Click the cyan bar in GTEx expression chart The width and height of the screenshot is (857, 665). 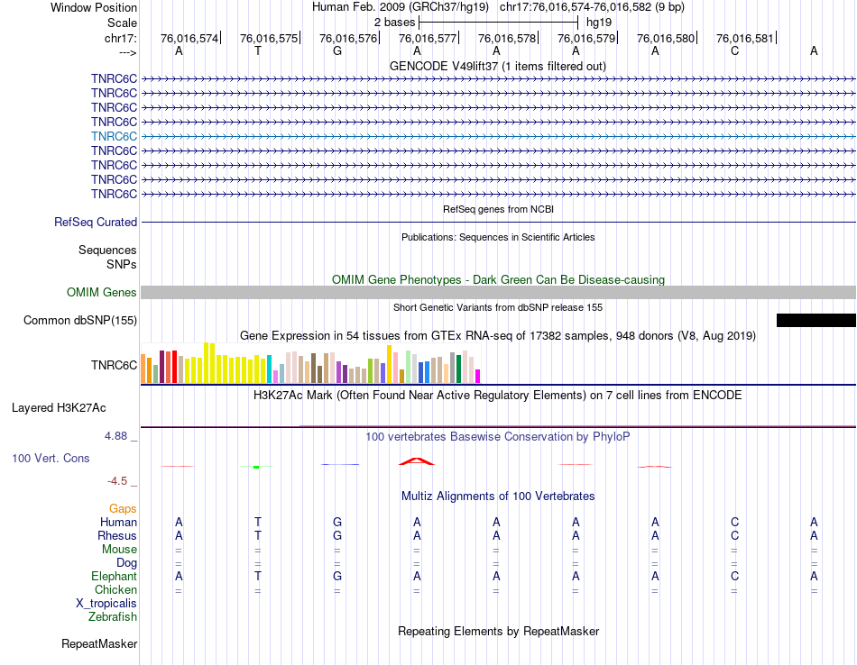click(269, 369)
